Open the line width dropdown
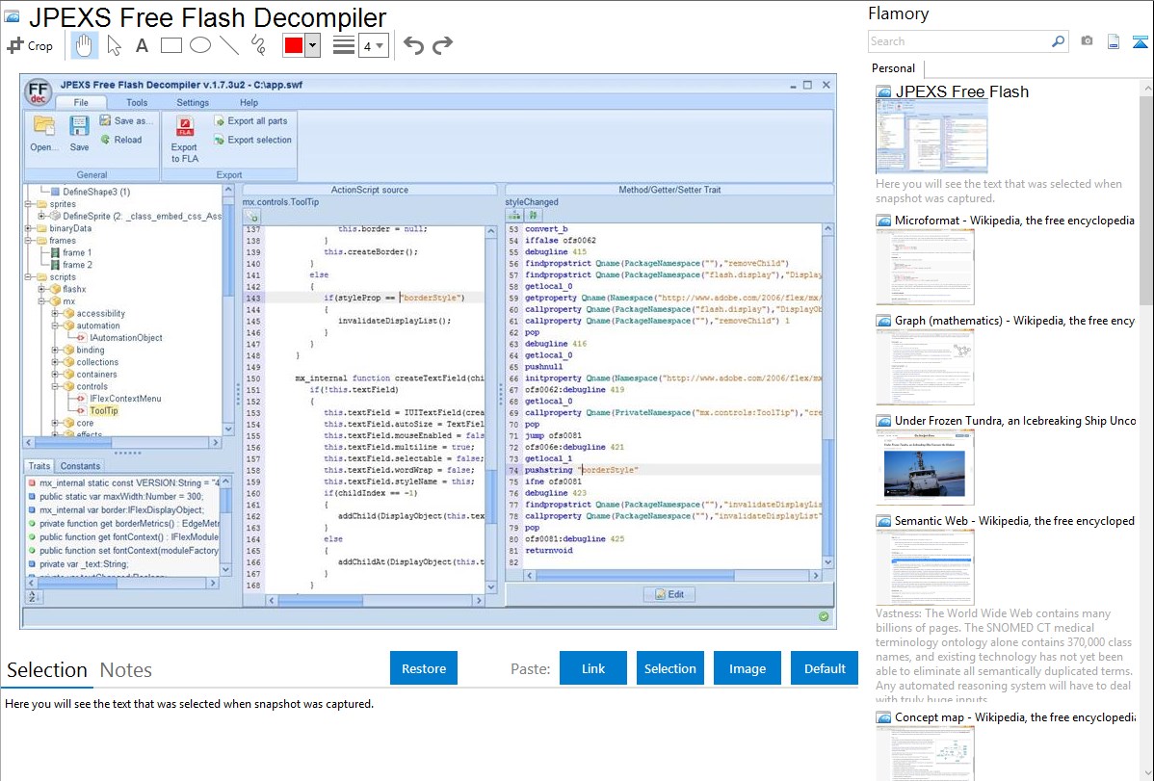The image size is (1154, 781). tap(373, 45)
